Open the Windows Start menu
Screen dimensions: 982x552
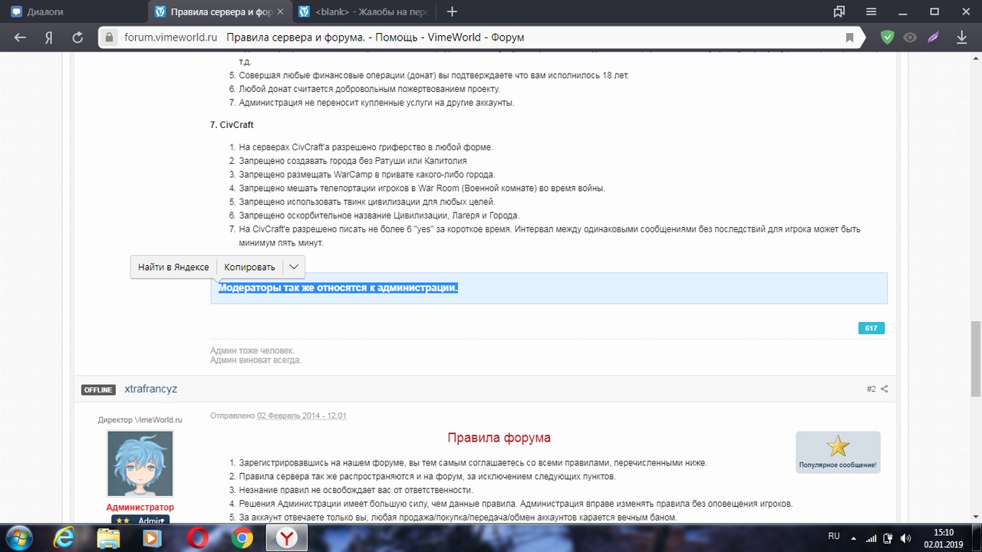pyautogui.click(x=18, y=538)
